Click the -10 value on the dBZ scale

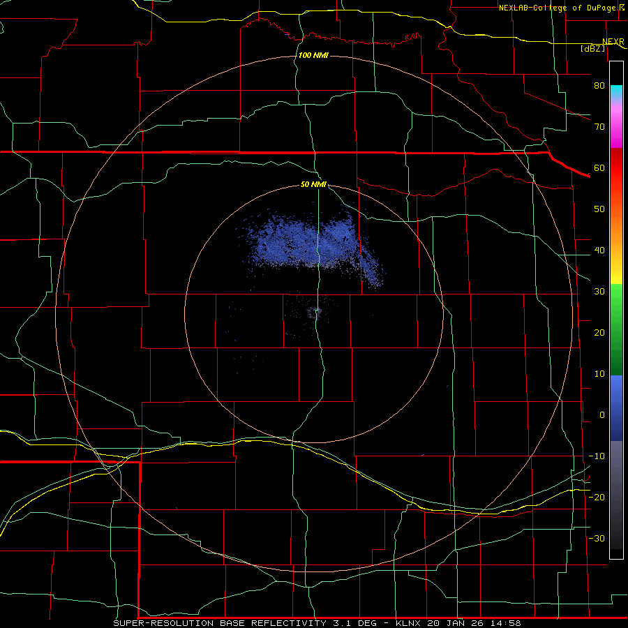[597, 456]
